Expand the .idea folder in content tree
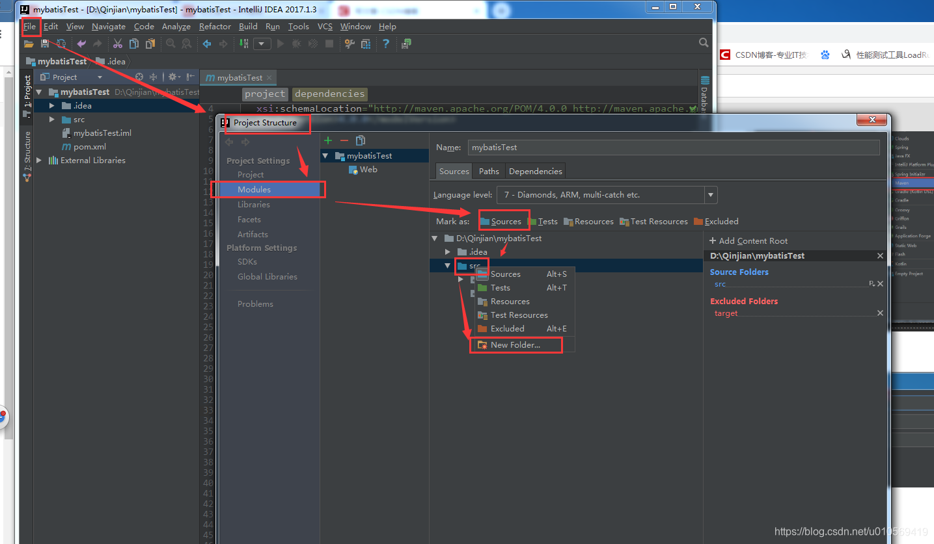 pos(448,252)
